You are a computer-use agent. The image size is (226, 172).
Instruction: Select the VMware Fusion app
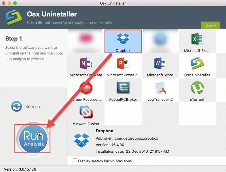tap(86, 114)
